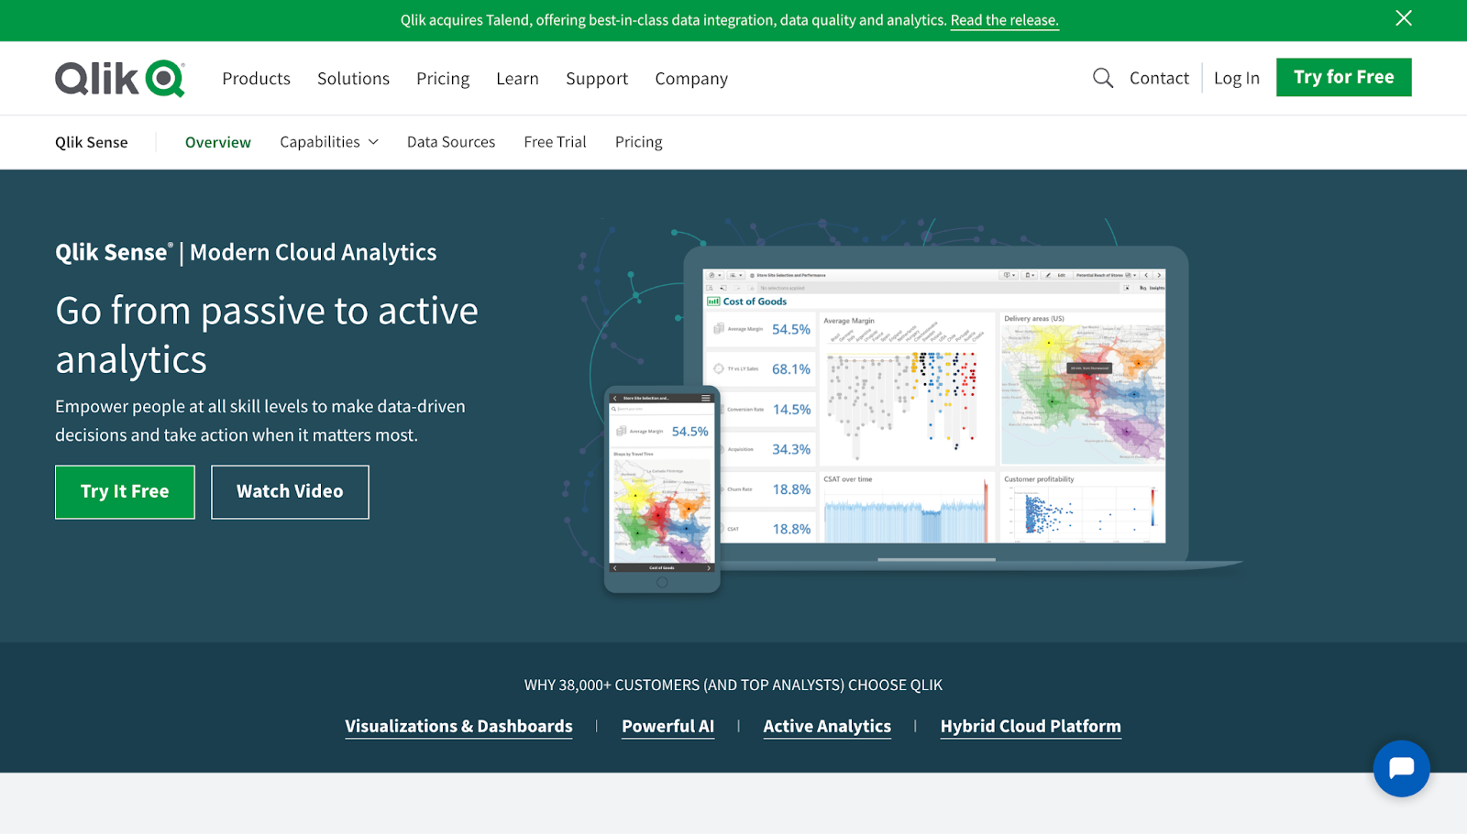Screen dimensions: 1467x834
Task: Open the Products menu
Action: [256, 79]
